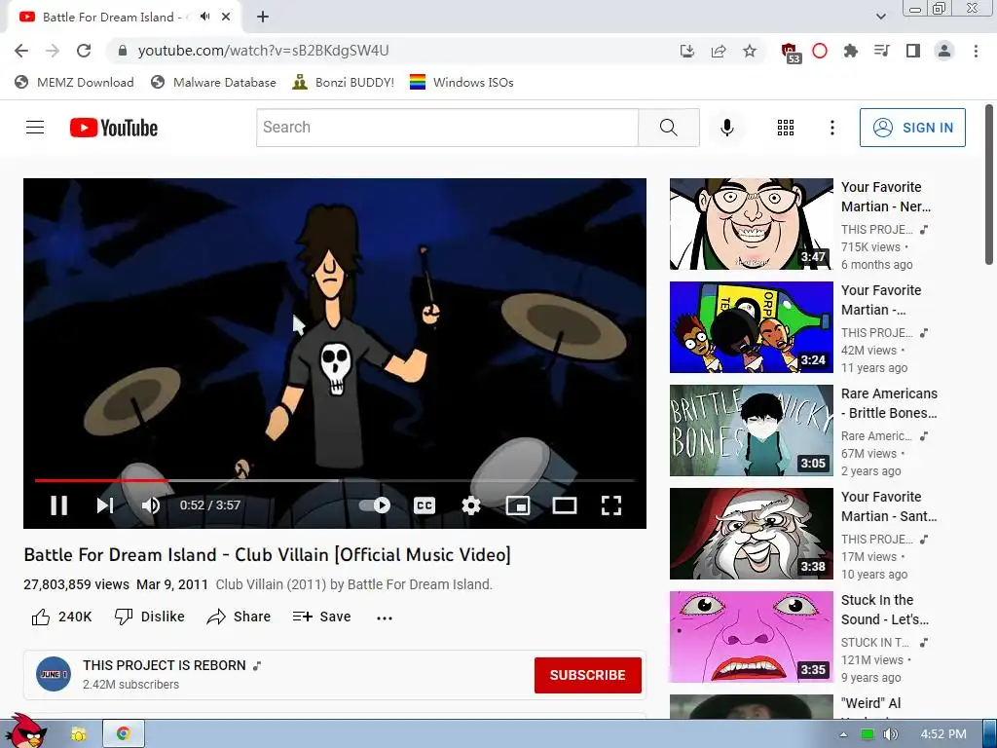Focus the YouTube Search field
Screen dimensions: 997x748
447,128
